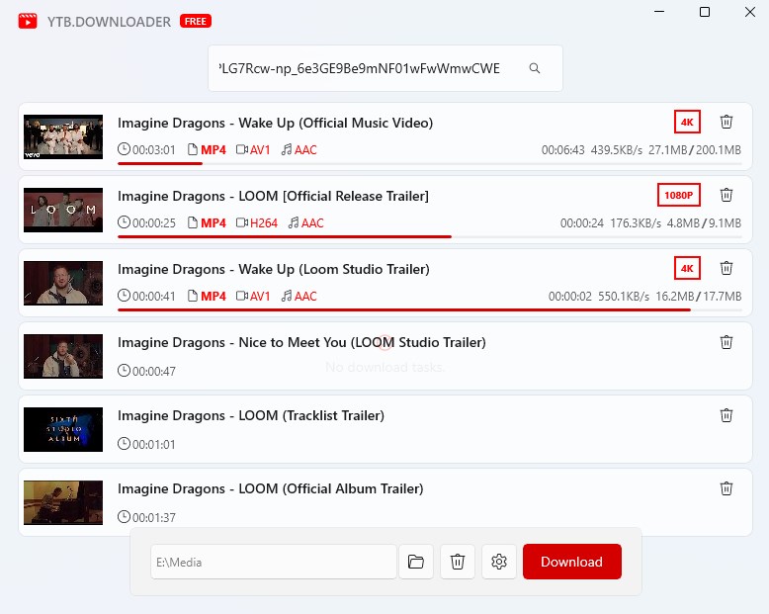
Task: Open the settings gear
Action: click(499, 562)
